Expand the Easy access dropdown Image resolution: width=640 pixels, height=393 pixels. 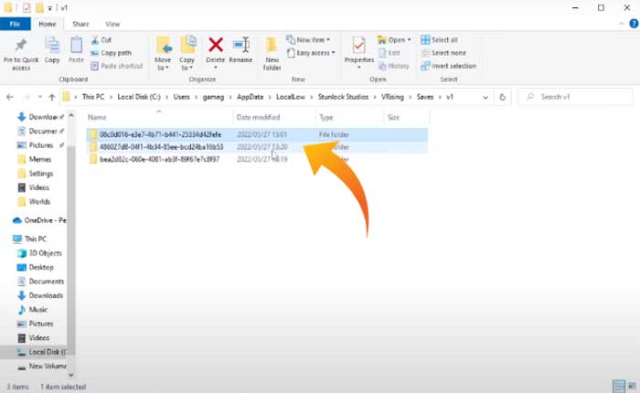click(315, 53)
